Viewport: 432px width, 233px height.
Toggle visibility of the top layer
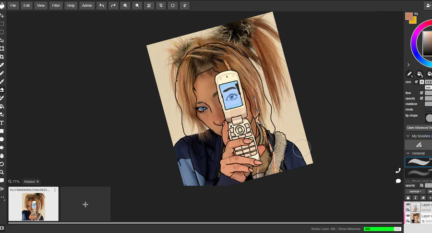point(408,205)
